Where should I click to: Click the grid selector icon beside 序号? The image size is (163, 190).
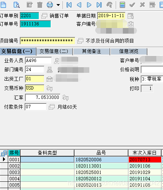click(4, 153)
